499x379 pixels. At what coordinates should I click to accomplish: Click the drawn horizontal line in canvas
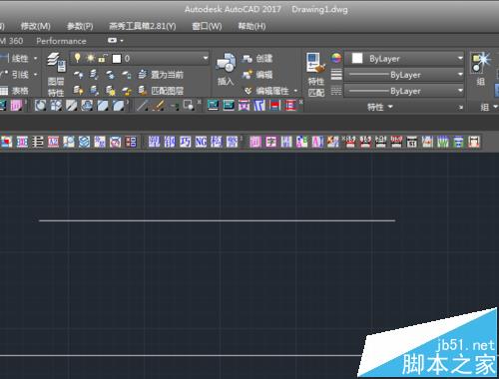pyautogui.click(x=217, y=220)
